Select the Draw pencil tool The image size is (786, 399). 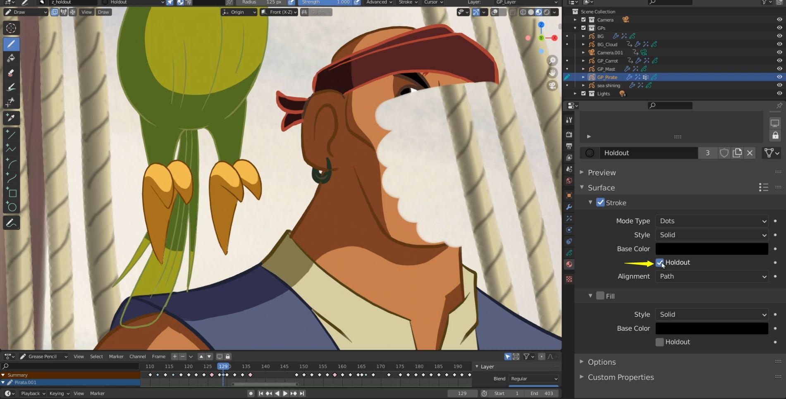[x=11, y=44]
